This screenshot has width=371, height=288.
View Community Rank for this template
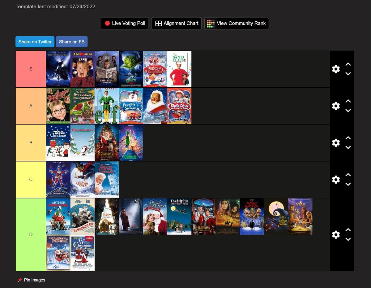pos(237,24)
